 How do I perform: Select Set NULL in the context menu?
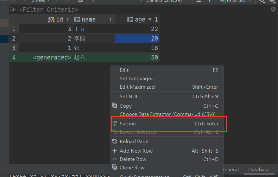167,97
